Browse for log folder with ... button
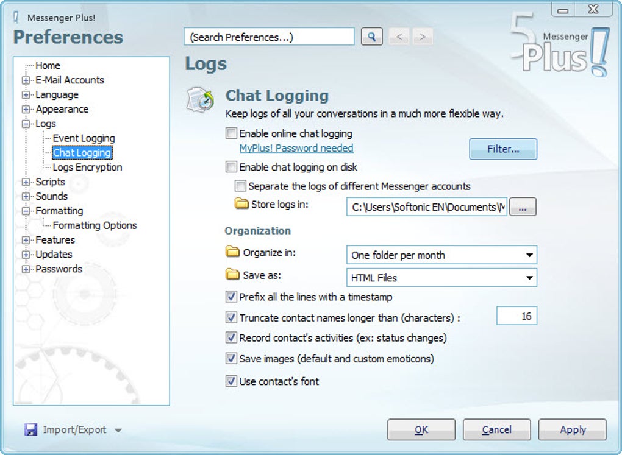622x455 pixels. pos(523,207)
